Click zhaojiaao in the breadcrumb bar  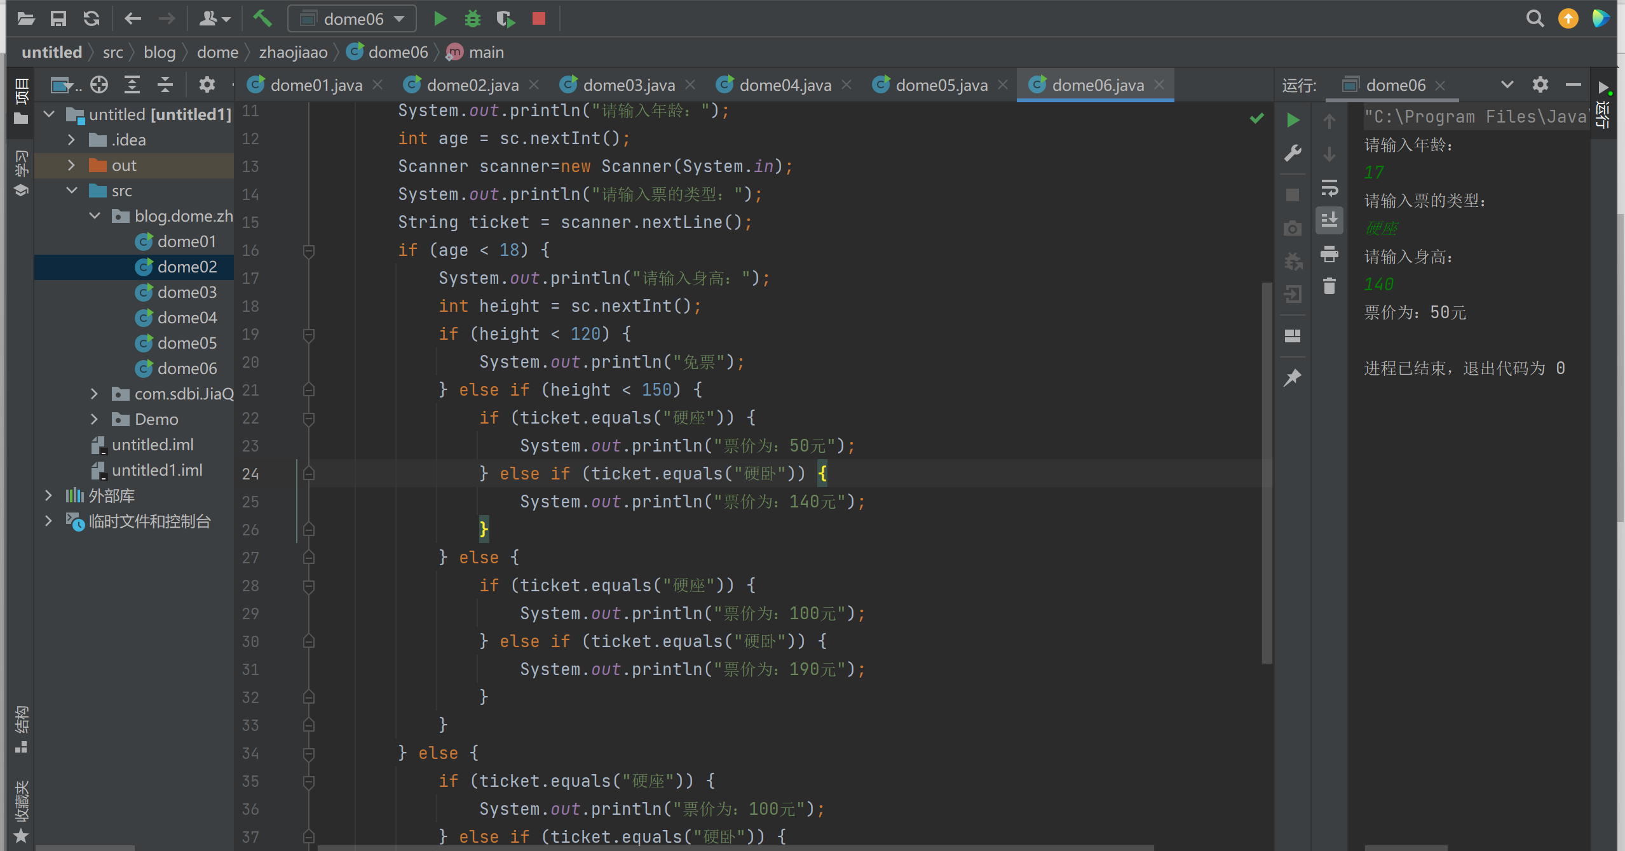[x=293, y=52]
